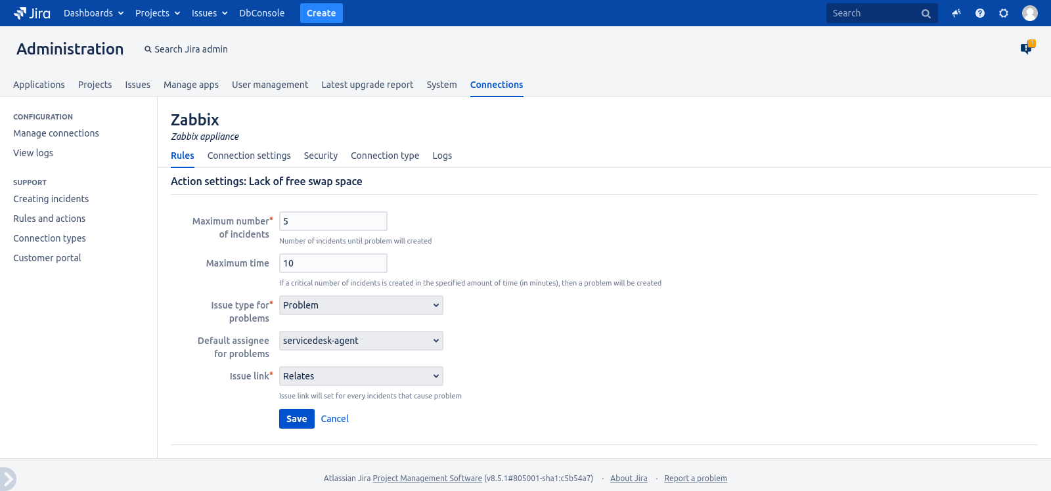The height and width of the screenshot is (491, 1051).
Task: Open Manage connections in the sidebar
Action: click(56, 133)
